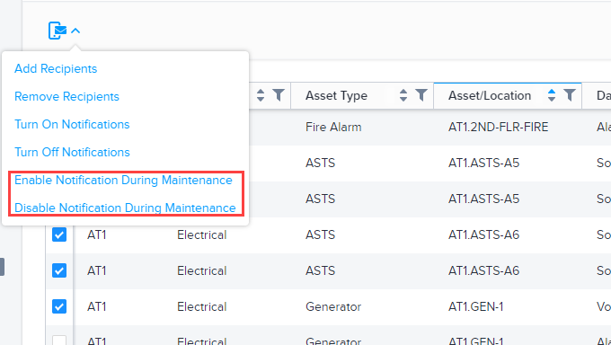Click the notification device envelope icon
Image resolution: width=611 pixels, height=345 pixels.
(x=58, y=31)
